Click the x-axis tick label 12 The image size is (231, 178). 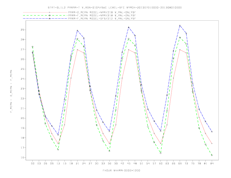tap(58, 163)
